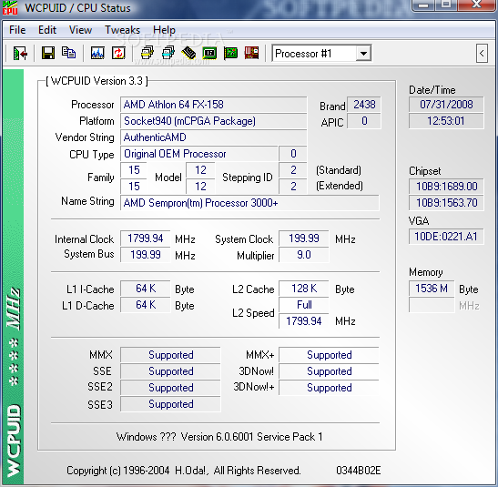Click the red motherboard system info icon
Image resolution: width=498 pixels, height=487 pixels.
[x=251, y=53]
